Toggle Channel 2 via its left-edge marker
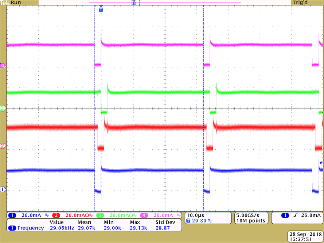Viewport: 324px width, 243px height. click(x=3, y=145)
